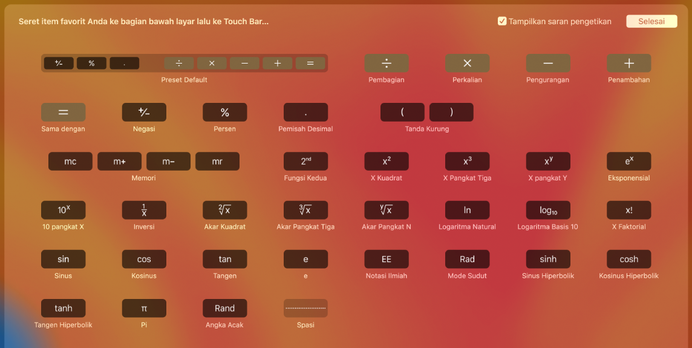Viewport: 692px width, 348px height.
Task: Click the mc memory clear button
Action: 70,162
